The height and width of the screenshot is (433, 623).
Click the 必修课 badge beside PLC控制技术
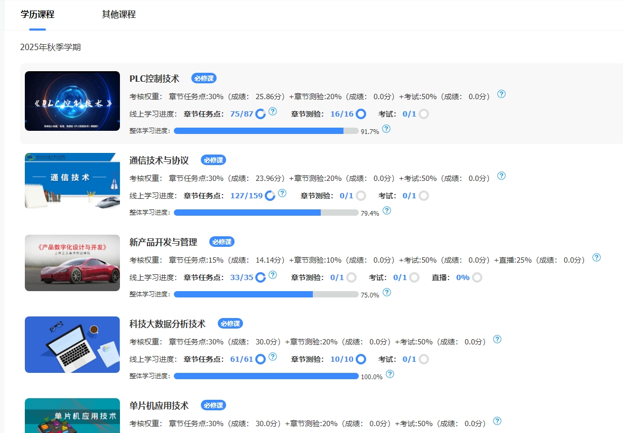(x=204, y=79)
